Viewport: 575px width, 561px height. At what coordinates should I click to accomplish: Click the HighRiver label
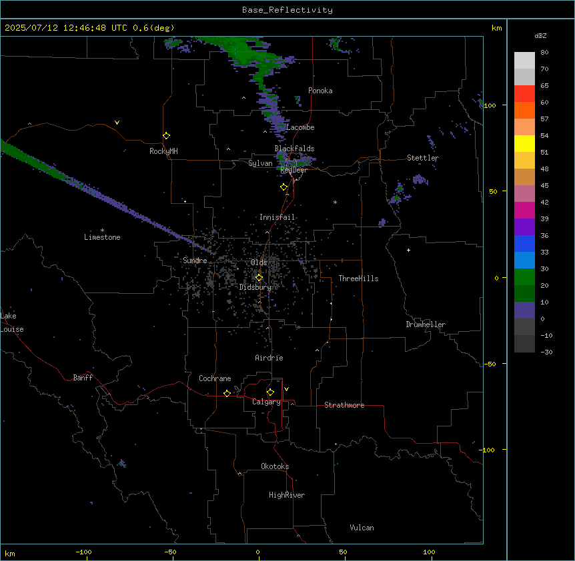tap(287, 495)
